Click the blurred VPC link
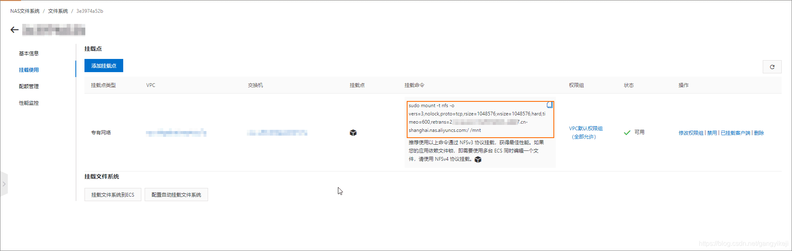The image size is (792, 251). pos(176,133)
